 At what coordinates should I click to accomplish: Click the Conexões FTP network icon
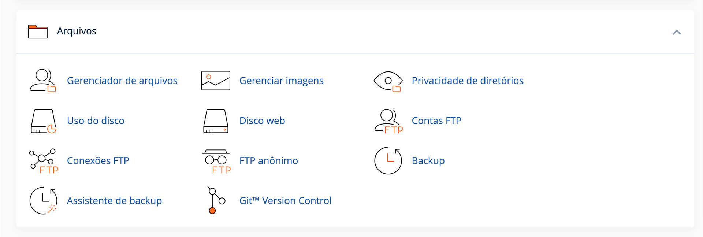[x=43, y=161]
